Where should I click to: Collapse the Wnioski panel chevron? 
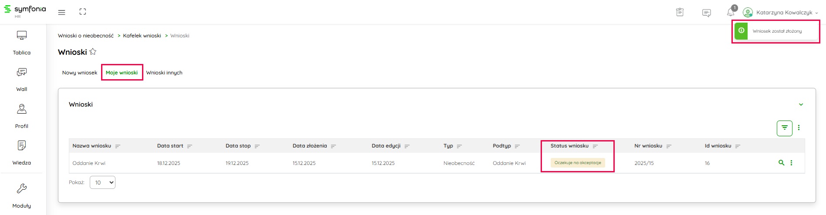tap(801, 104)
